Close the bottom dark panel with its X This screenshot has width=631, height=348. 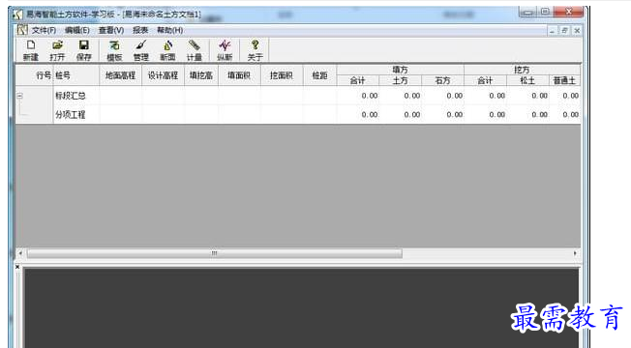click(17, 267)
